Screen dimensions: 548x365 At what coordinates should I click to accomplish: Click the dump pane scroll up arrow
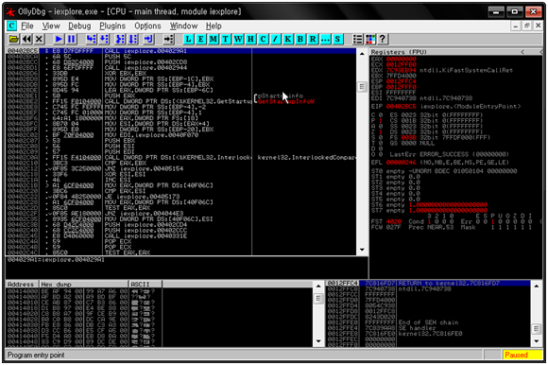point(318,286)
